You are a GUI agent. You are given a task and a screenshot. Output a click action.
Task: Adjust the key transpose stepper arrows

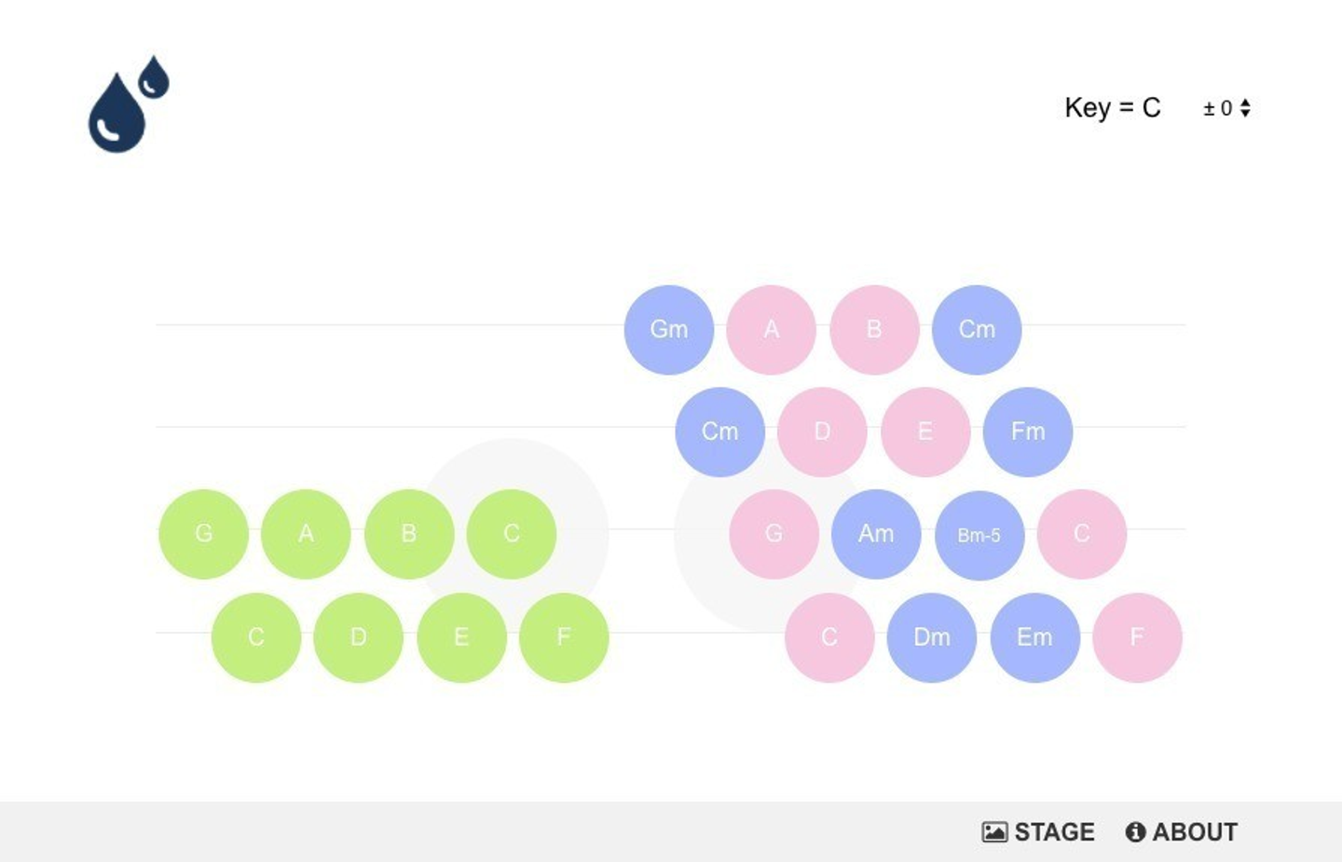pos(1245,108)
